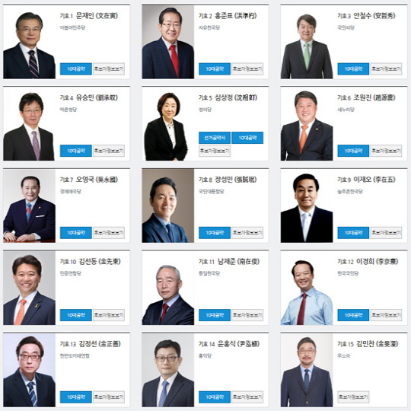Open 후보자정보보기 under 기호 5 심상정

[x=215, y=151]
